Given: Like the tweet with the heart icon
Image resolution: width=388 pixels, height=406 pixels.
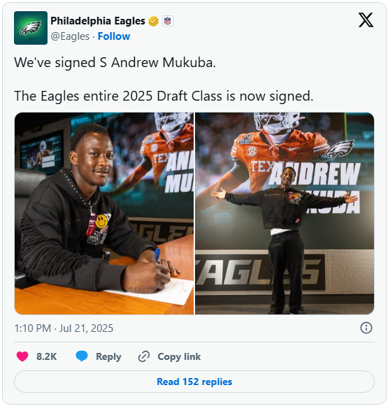Looking at the screenshot, I should click(x=22, y=356).
